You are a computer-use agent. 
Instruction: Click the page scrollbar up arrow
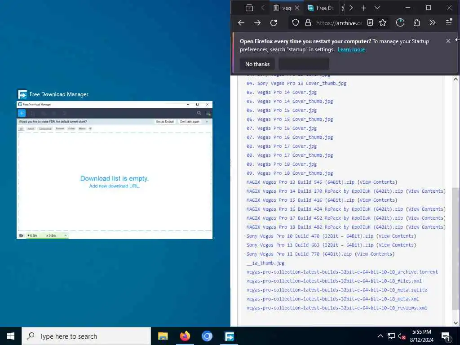click(x=456, y=79)
